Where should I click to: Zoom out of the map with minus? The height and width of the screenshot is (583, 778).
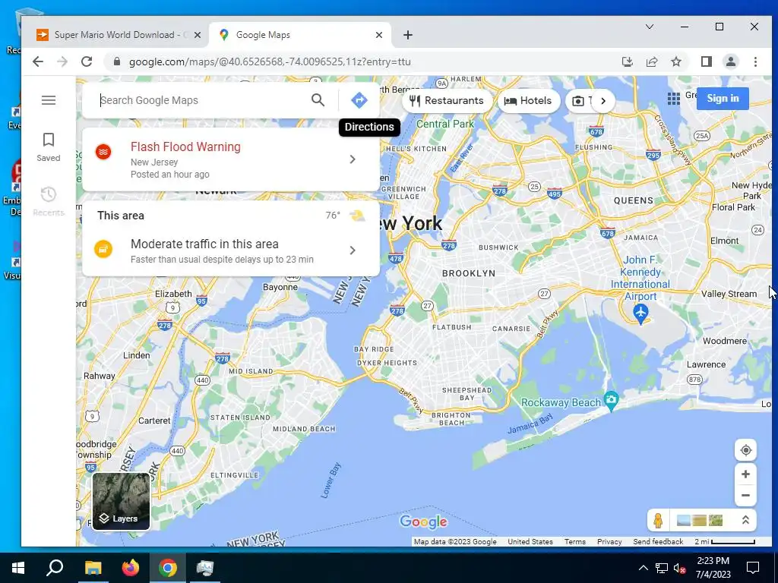tap(745, 495)
